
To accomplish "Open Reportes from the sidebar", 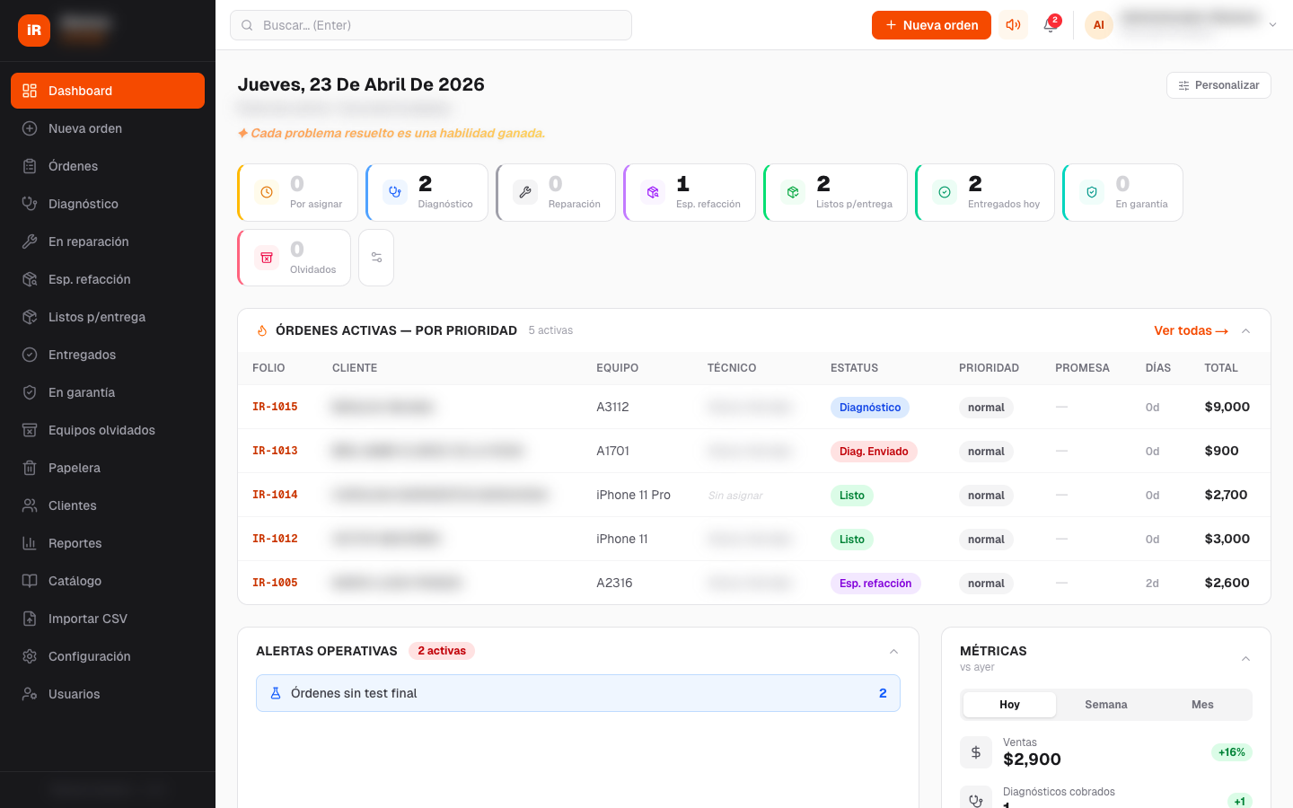I will [x=75, y=543].
